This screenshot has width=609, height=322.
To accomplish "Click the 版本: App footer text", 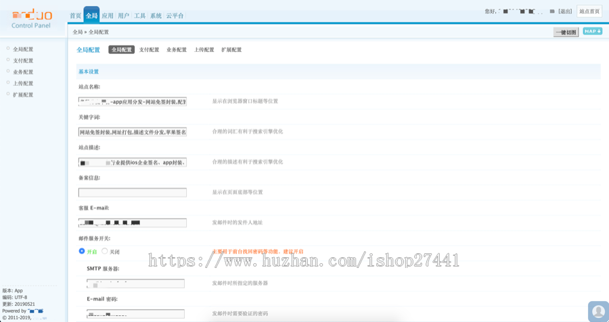I will 12,290.
